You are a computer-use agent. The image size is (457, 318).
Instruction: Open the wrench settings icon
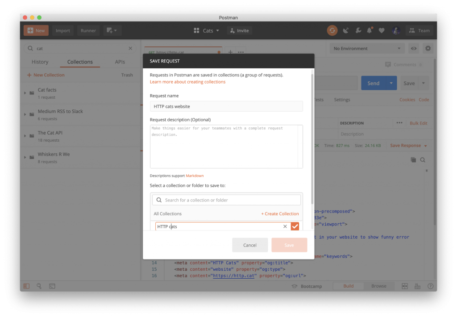click(x=358, y=30)
